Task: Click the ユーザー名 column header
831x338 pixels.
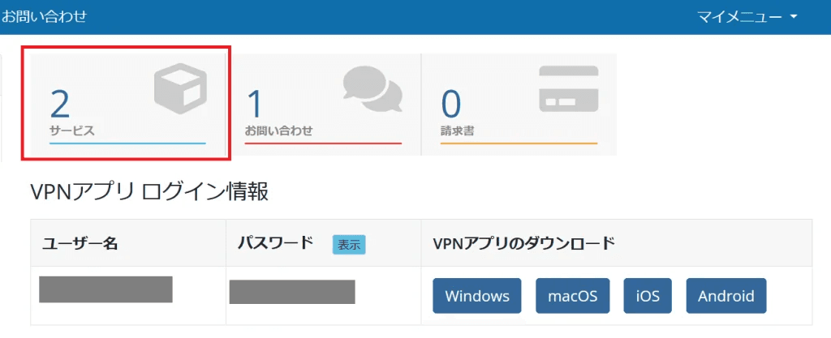Action: pyautogui.click(x=80, y=243)
